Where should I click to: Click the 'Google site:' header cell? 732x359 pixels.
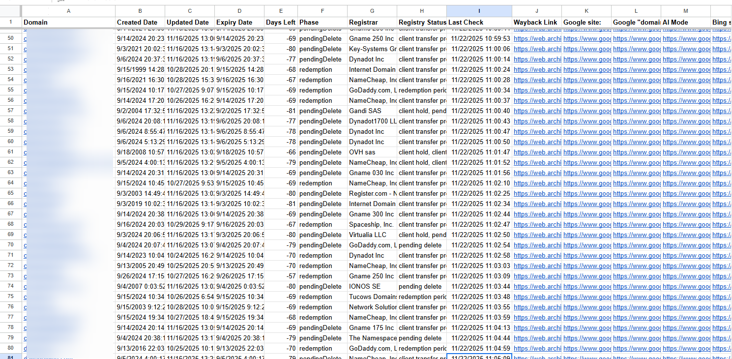(x=586, y=22)
